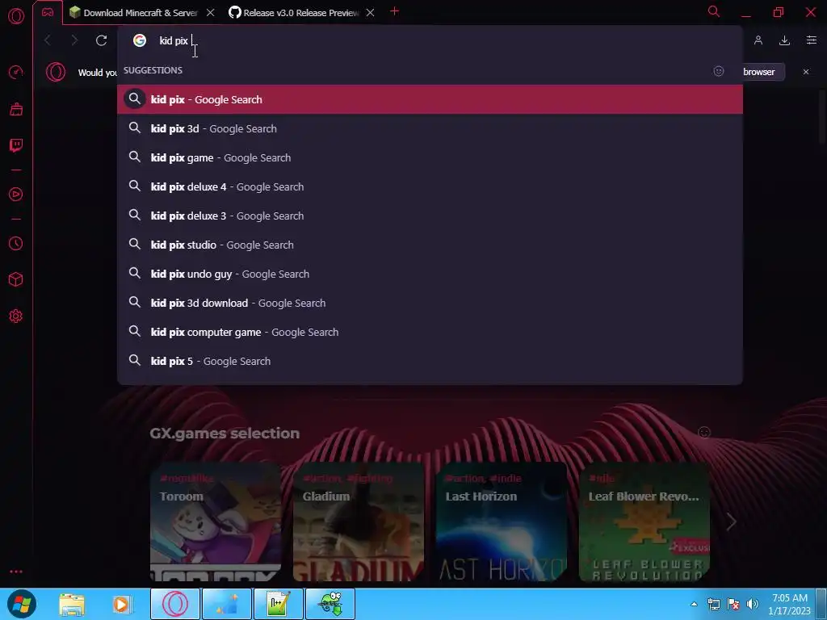Select 'kid pix deluxe 3' suggestion

pyautogui.click(x=430, y=215)
